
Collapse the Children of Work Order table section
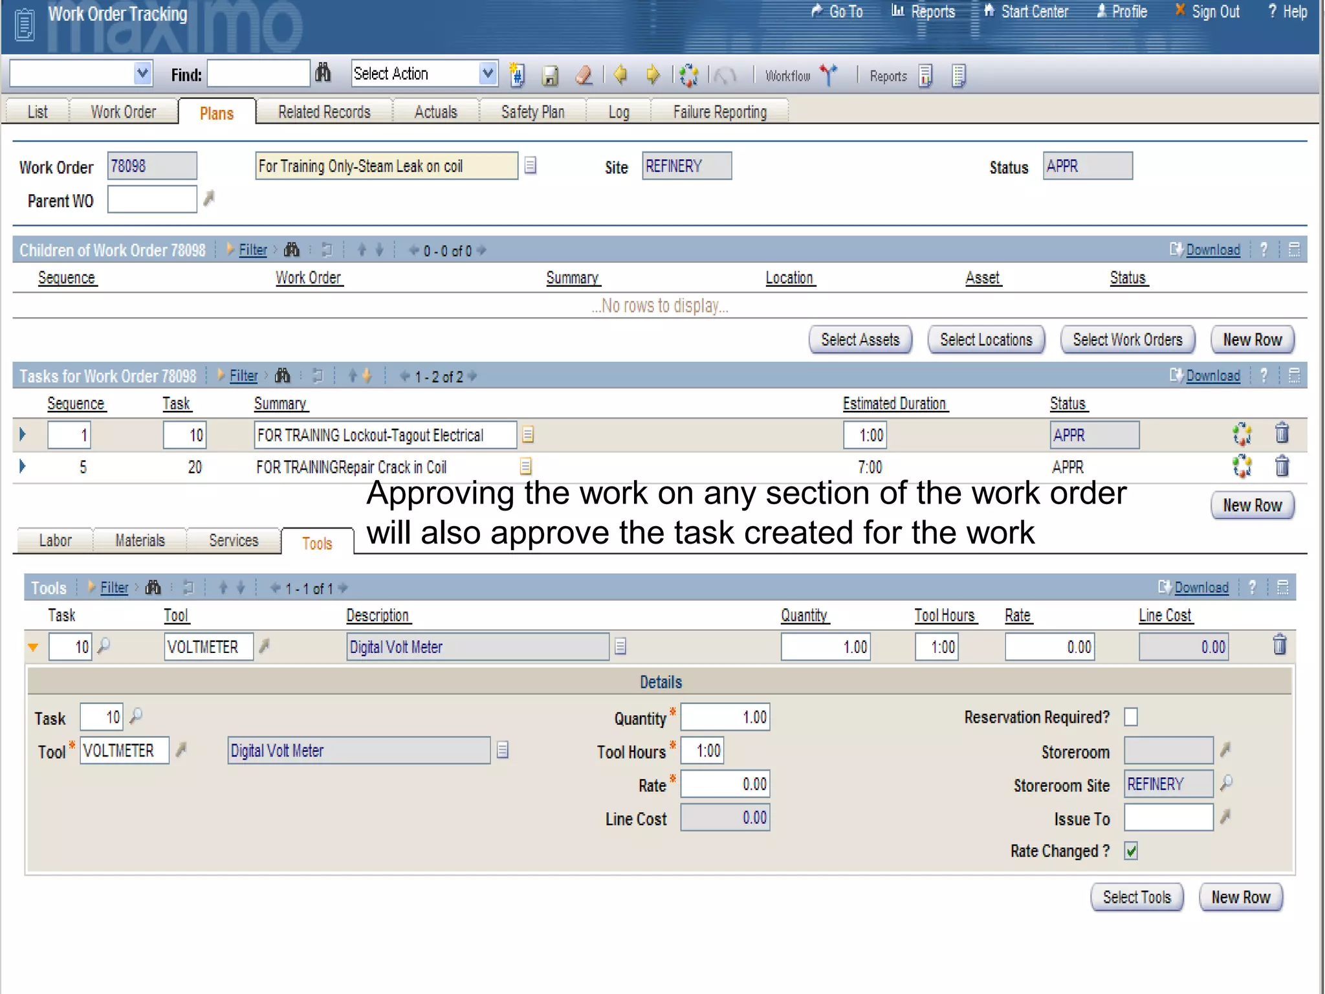point(1294,249)
